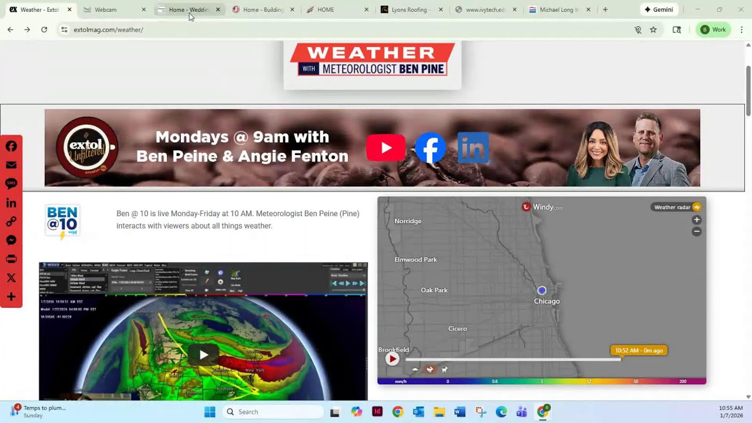The image size is (752, 423).
Task: Open the clock and date flyout
Action: [x=731, y=411]
